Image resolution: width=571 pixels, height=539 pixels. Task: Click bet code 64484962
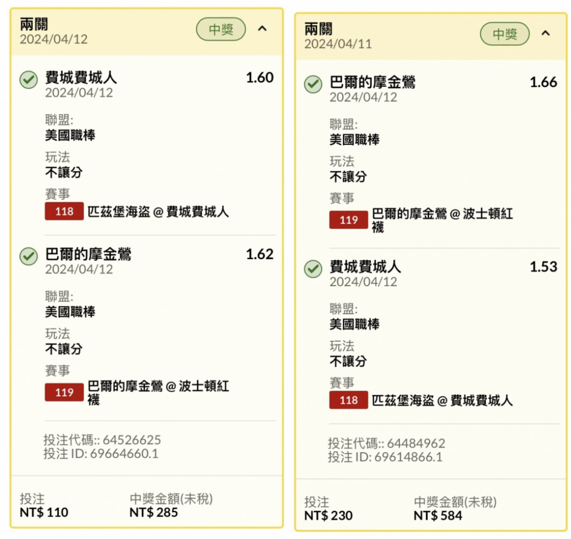pos(416,443)
